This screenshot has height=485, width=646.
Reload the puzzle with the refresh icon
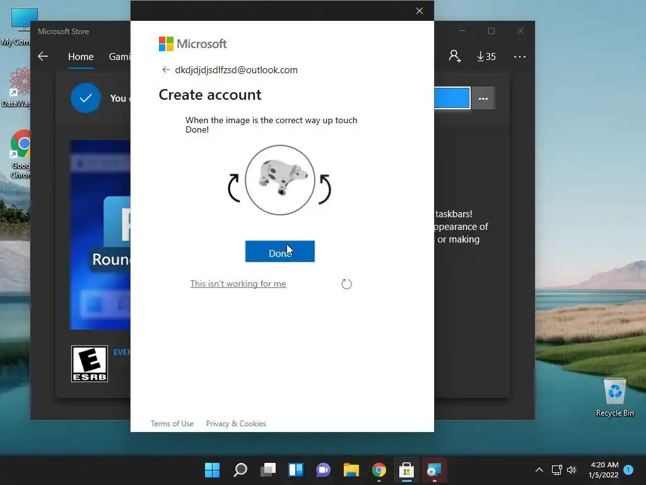pyautogui.click(x=346, y=284)
